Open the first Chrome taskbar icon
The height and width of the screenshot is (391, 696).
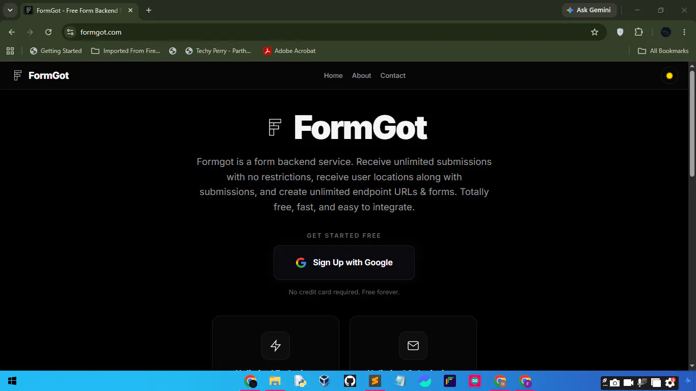(250, 381)
